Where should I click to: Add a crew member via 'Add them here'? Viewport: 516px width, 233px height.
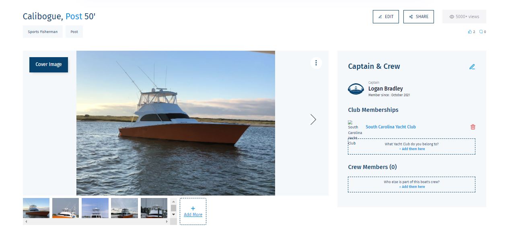(x=412, y=187)
